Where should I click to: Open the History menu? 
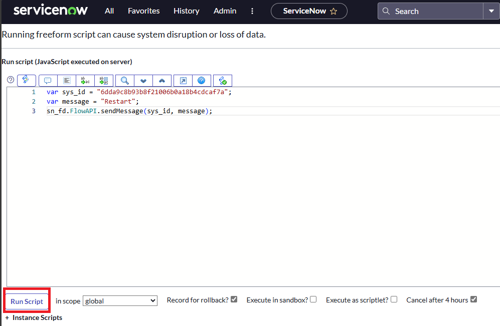(x=186, y=11)
